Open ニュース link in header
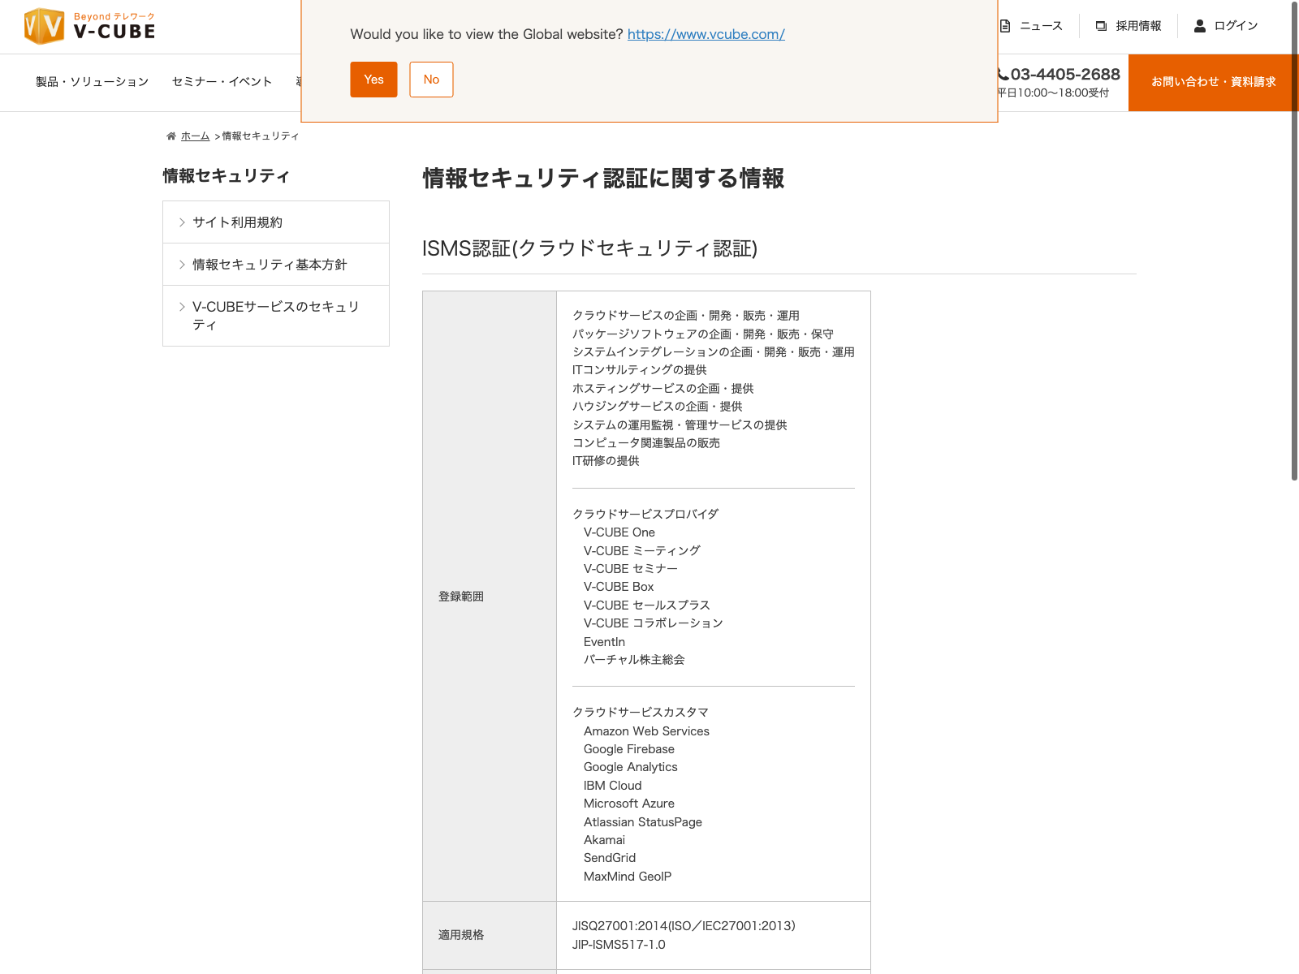 coord(1041,26)
